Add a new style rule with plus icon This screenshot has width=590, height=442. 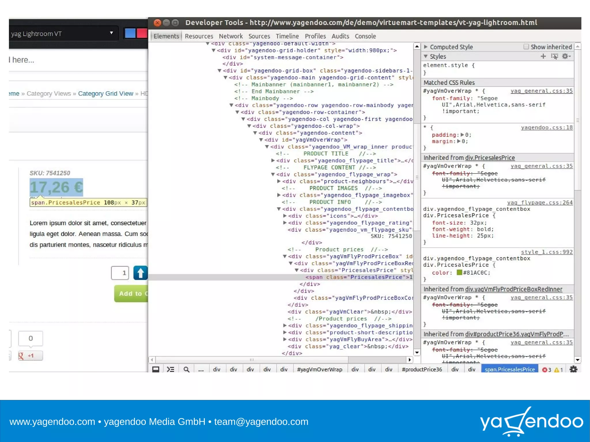(543, 56)
